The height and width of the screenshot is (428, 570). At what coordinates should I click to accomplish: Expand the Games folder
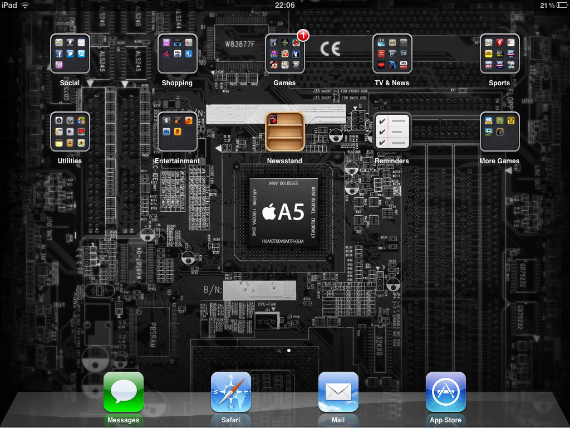click(284, 53)
